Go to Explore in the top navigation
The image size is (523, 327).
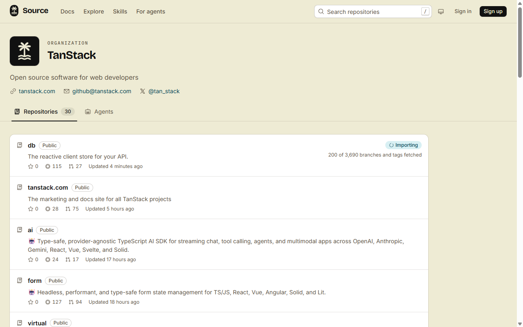(94, 11)
